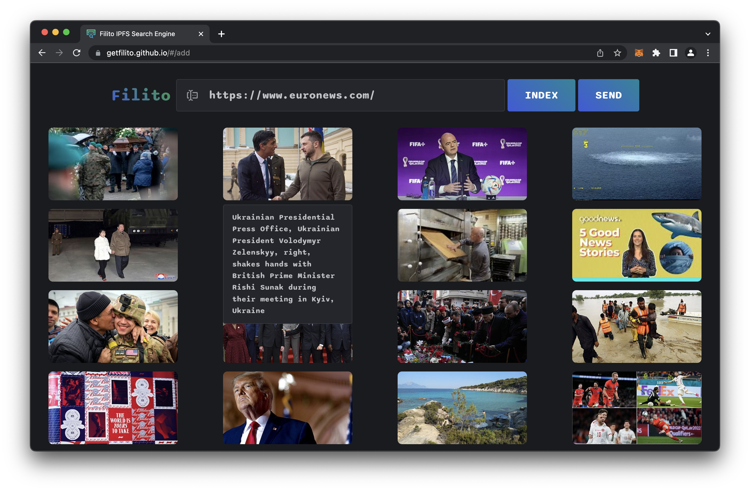Share this page via the share icon
The width and height of the screenshot is (750, 491).
[600, 53]
